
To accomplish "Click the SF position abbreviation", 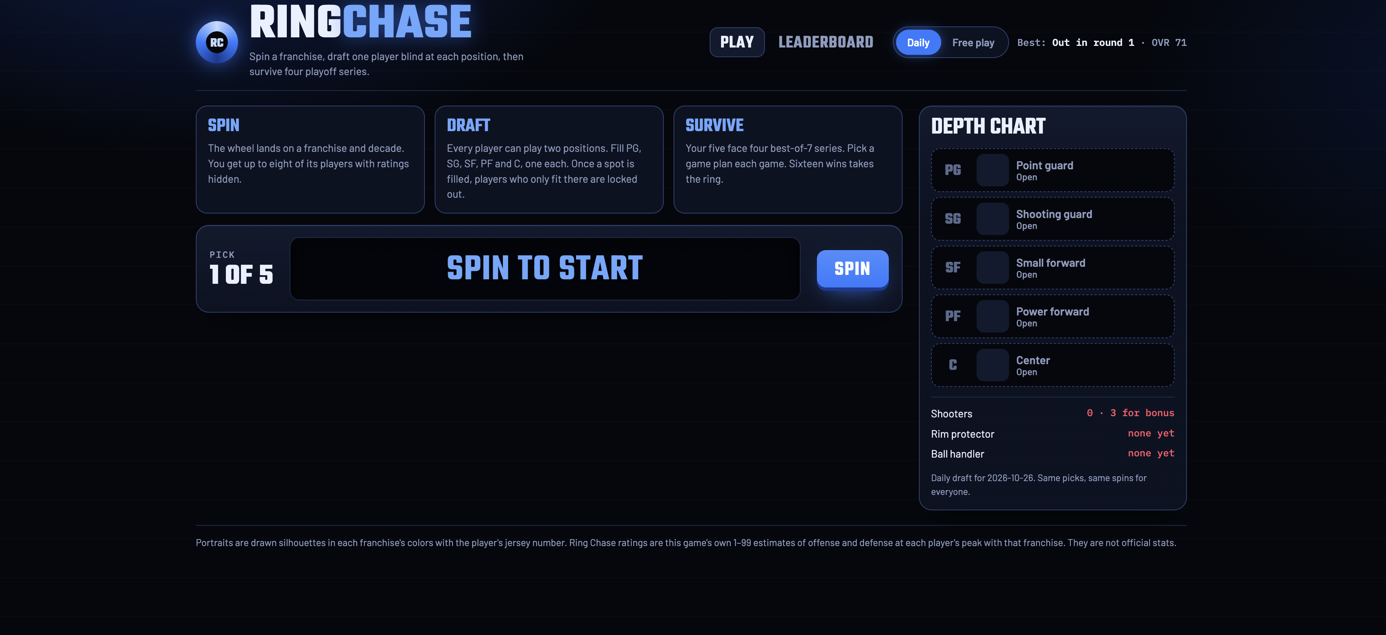I will pyautogui.click(x=953, y=267).
